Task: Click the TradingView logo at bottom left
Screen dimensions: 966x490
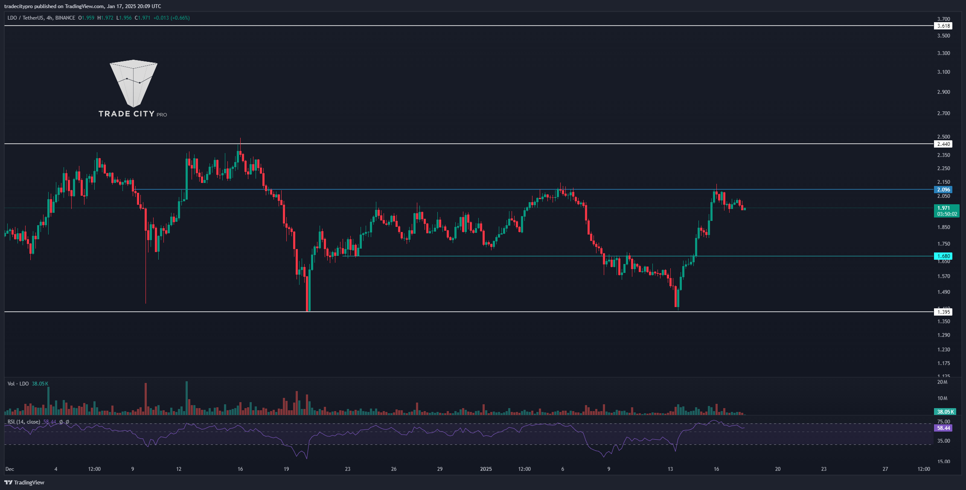Action: click(24, 482)
